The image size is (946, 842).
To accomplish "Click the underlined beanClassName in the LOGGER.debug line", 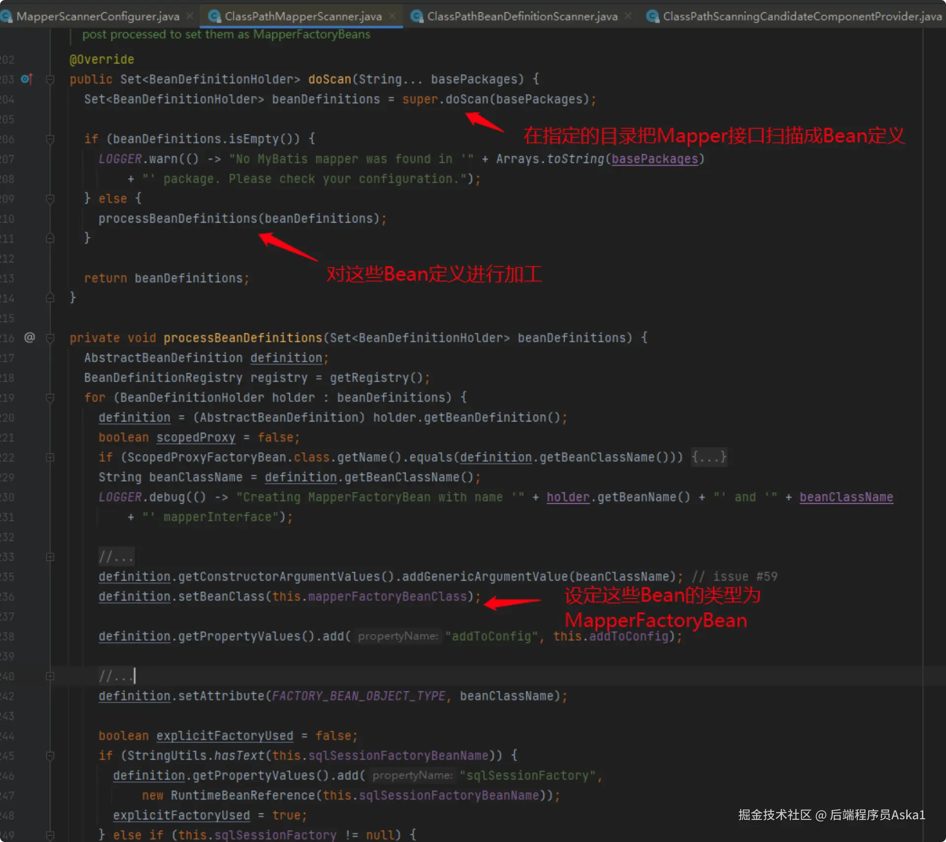I will pyautogui.click(x=846, y=497).
